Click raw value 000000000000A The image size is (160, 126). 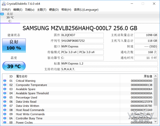point(142,93)
